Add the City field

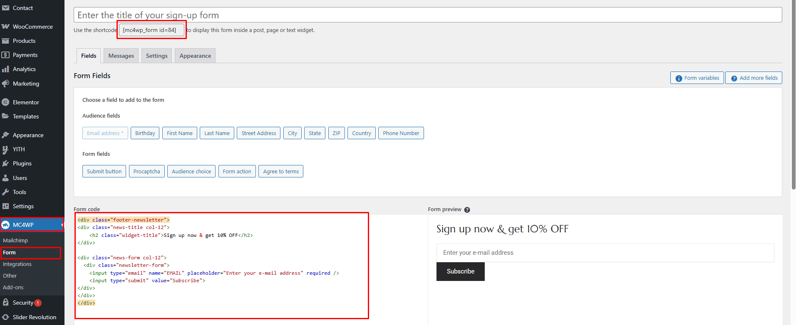293,133
